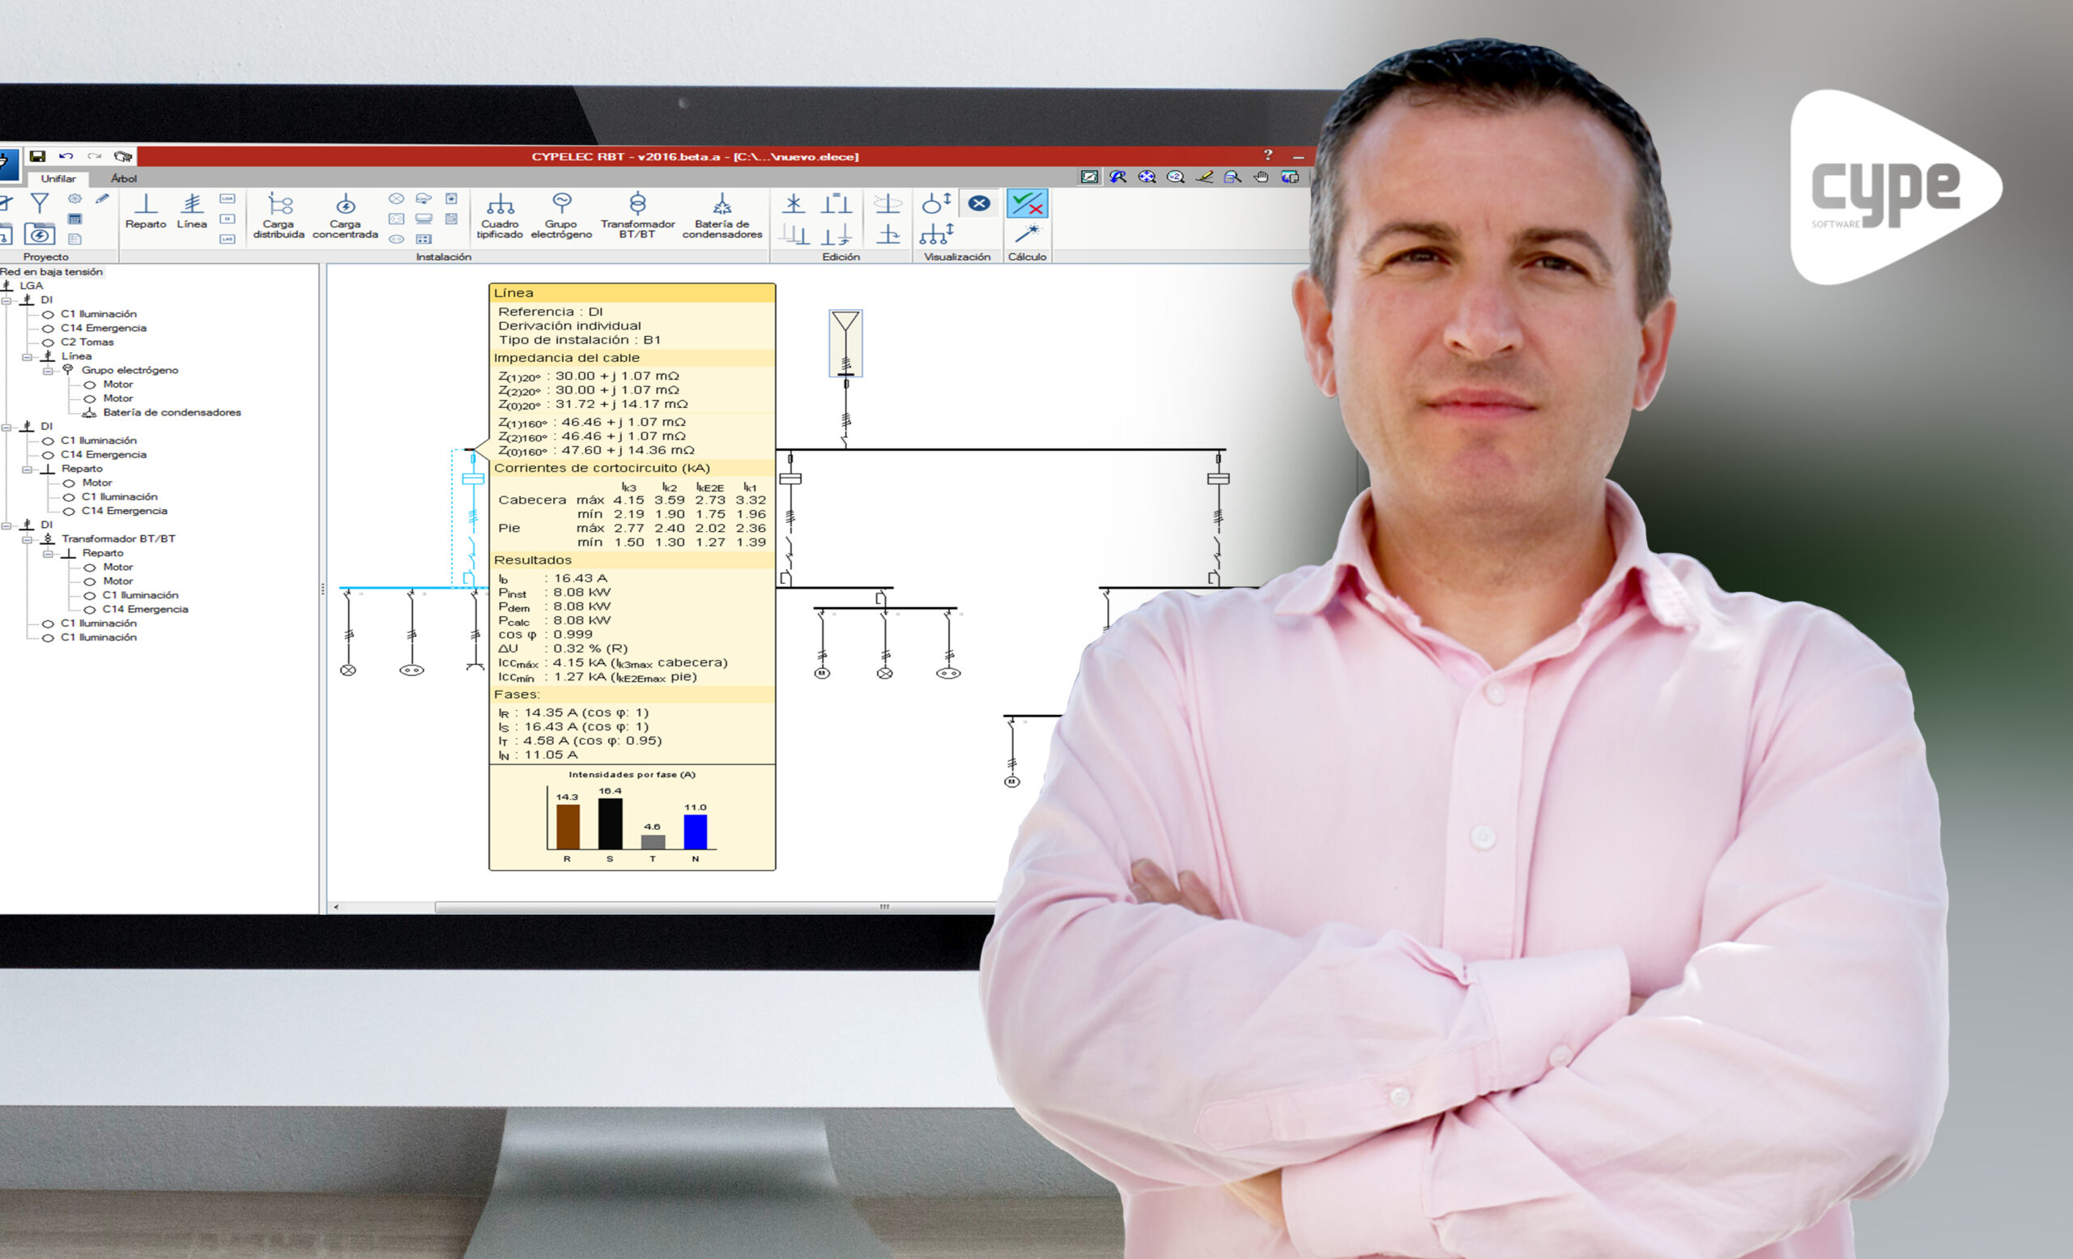
Task: Select the x2 zoom magnifier icon
Action: click(x=1175, y=177)
